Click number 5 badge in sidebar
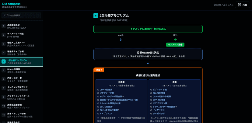Screen dimensions: 252x123 [x=4, y=61]
